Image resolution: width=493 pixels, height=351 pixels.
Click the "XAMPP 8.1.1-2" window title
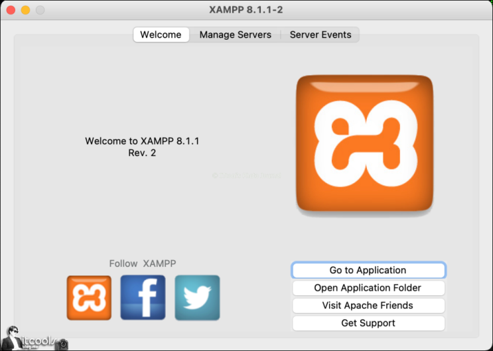click(x=246, y=10)
